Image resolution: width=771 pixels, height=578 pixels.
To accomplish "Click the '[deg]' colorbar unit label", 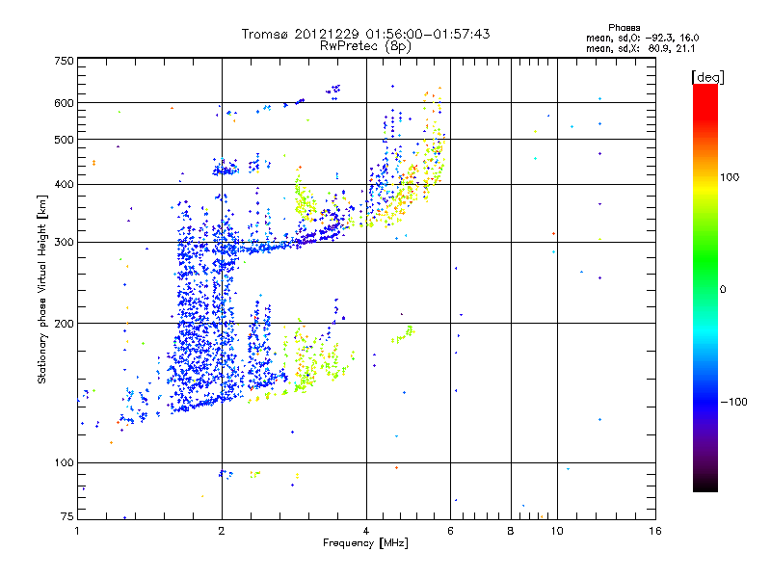I will 707,77.
